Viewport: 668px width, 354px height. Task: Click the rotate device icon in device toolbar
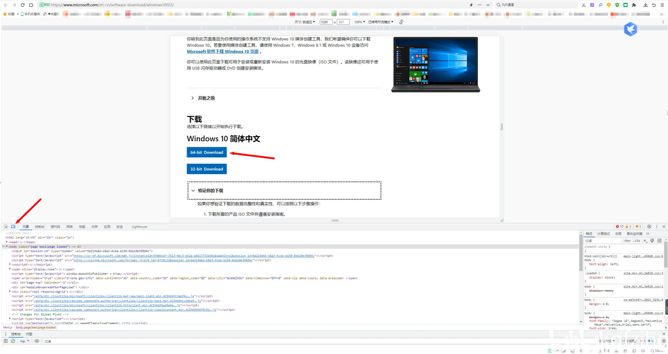[401, 22]
